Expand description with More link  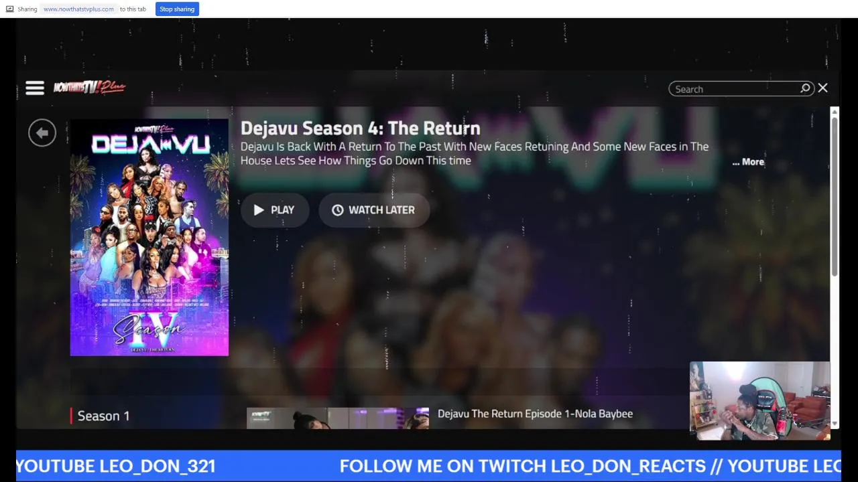[x=748, y=162]
